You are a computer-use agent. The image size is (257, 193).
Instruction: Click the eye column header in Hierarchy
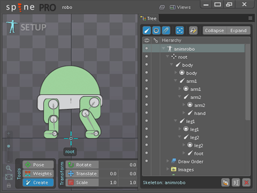point(147,40)
